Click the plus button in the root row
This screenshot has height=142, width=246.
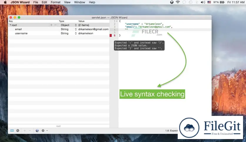[x=51, y=25]
